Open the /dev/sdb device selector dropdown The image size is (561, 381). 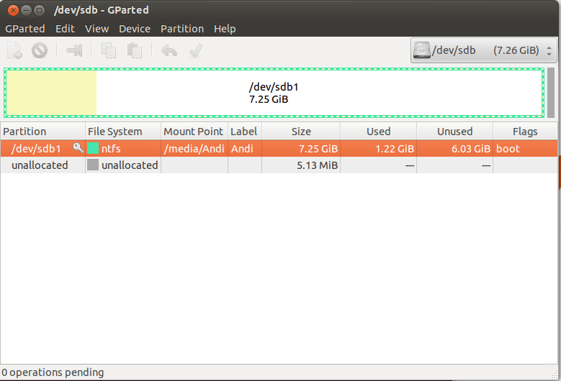pyautogui.click(x=483, y=51)
